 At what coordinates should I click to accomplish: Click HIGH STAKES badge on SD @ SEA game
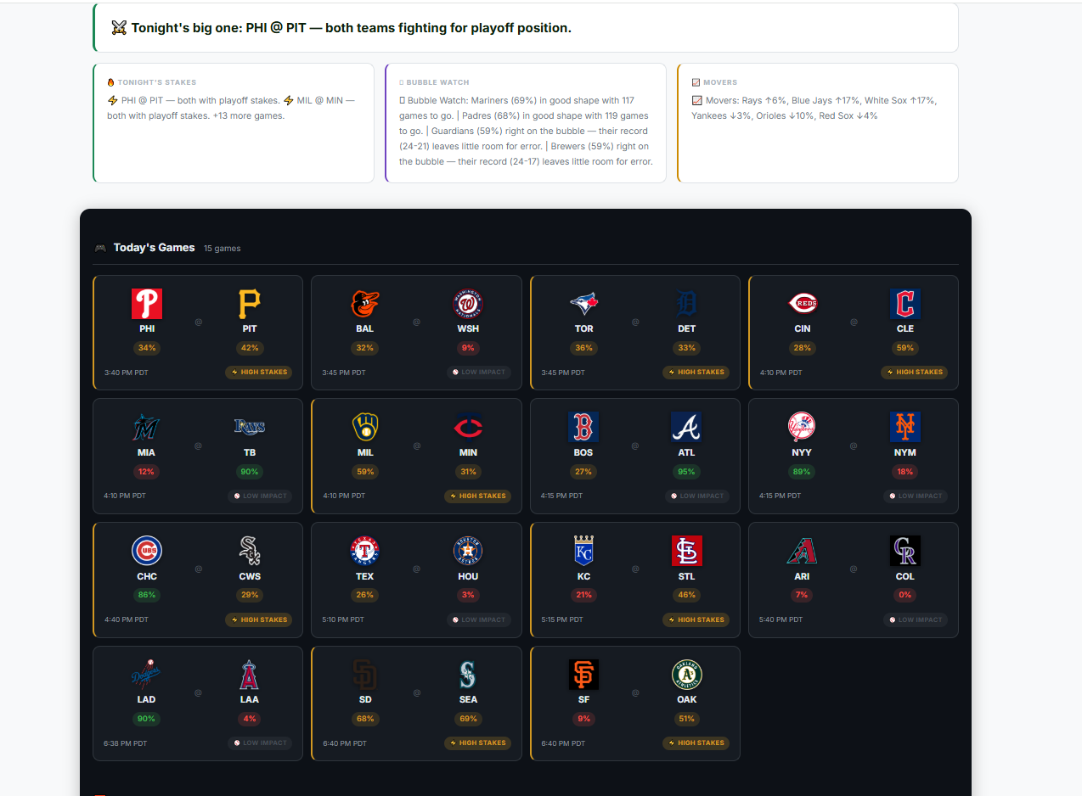coord(478,743)
